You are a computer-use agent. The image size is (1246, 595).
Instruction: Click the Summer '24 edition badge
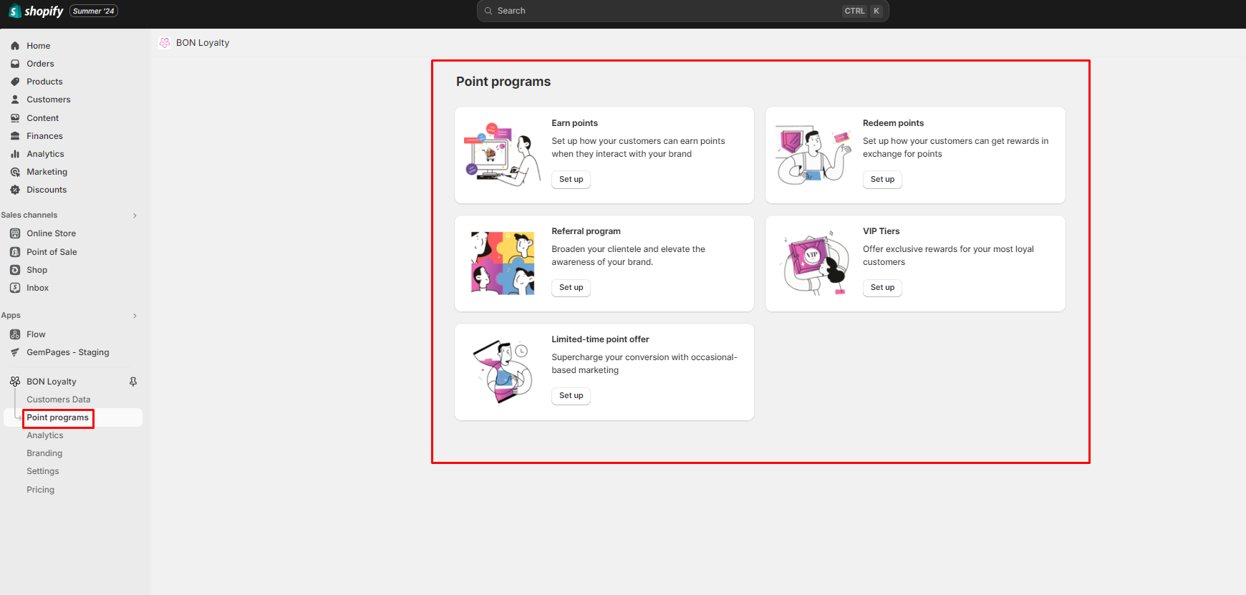point(94,11)
